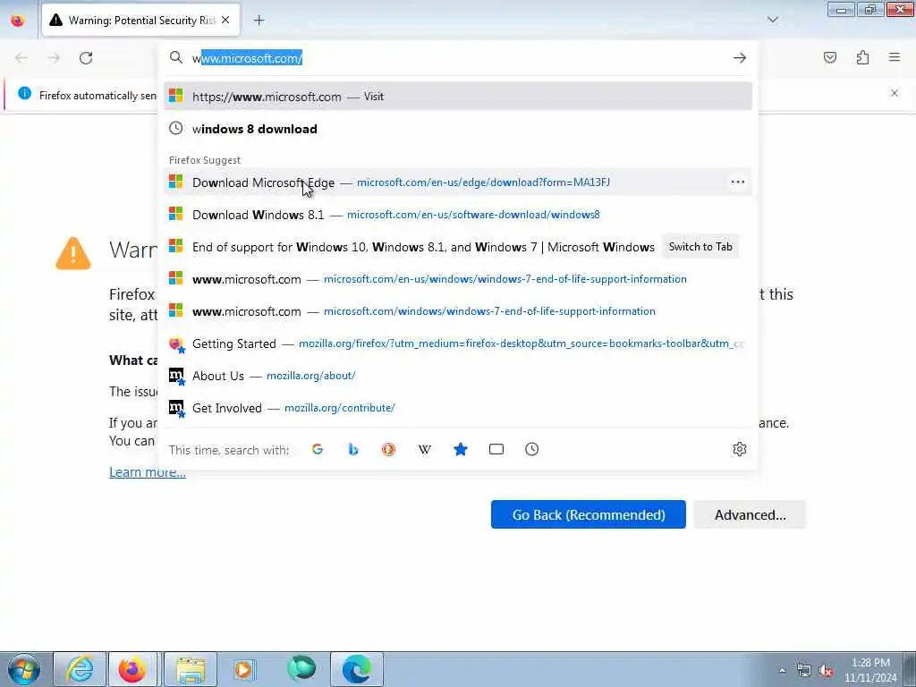Visit https://www.microsoft.com suggestion

pos(458,97)
